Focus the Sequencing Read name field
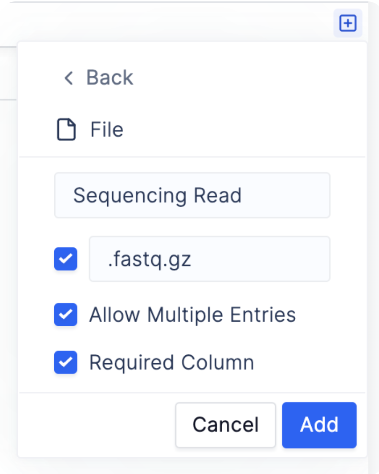The width and height of the screenshot is (379, 474). point(192,195)
